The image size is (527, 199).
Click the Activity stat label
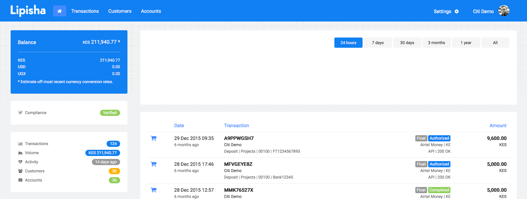31,162
